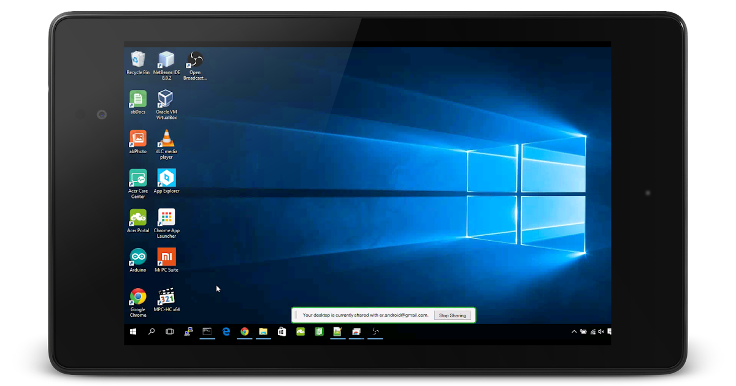Screen dimensions: 736x386
Task: Open the Wi-Fi network tray icon
Action: [592, 331]
